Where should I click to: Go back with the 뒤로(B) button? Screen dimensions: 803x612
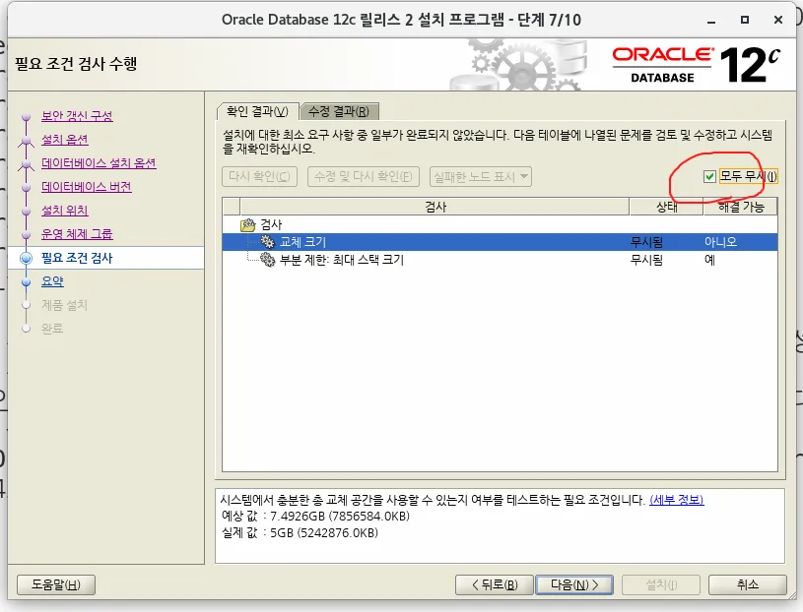coord(495,584)
